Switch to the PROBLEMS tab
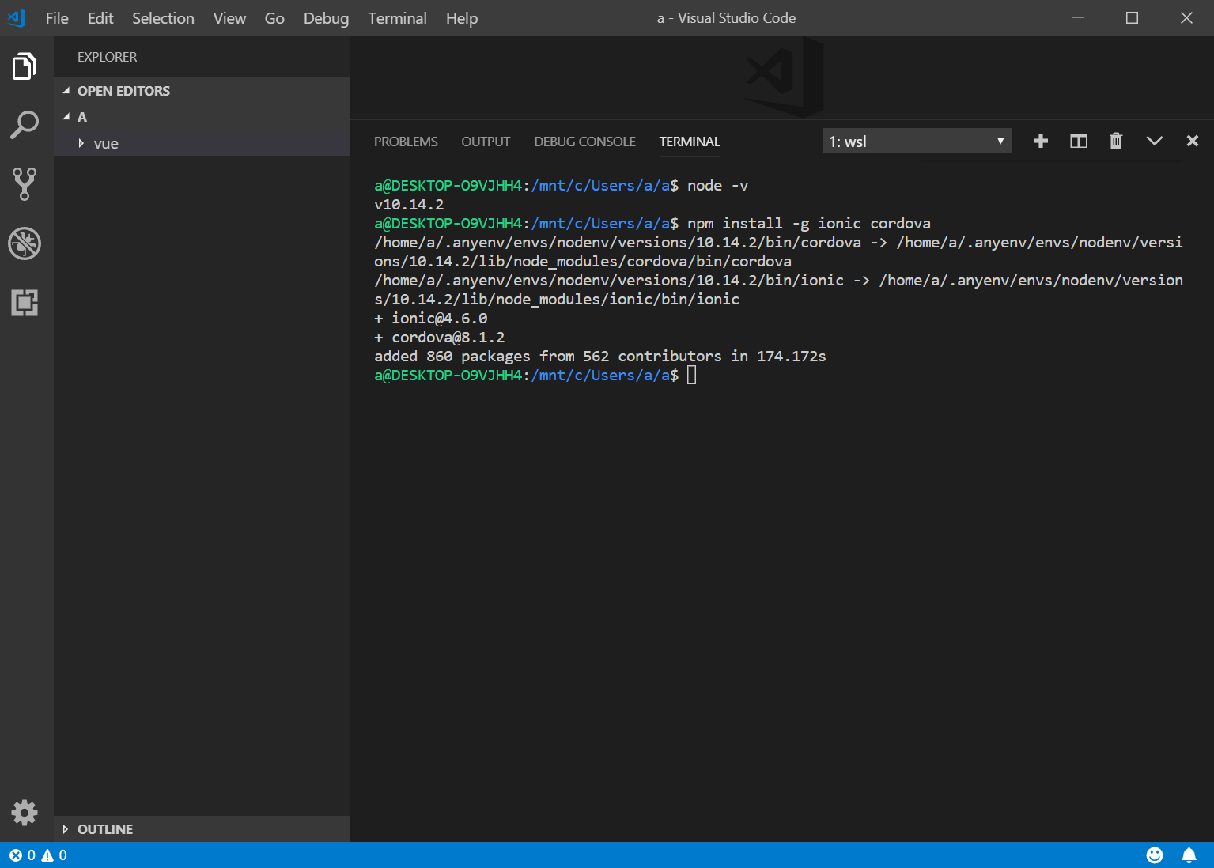The width and height of the screenshot is (1214, 868). 406,142
